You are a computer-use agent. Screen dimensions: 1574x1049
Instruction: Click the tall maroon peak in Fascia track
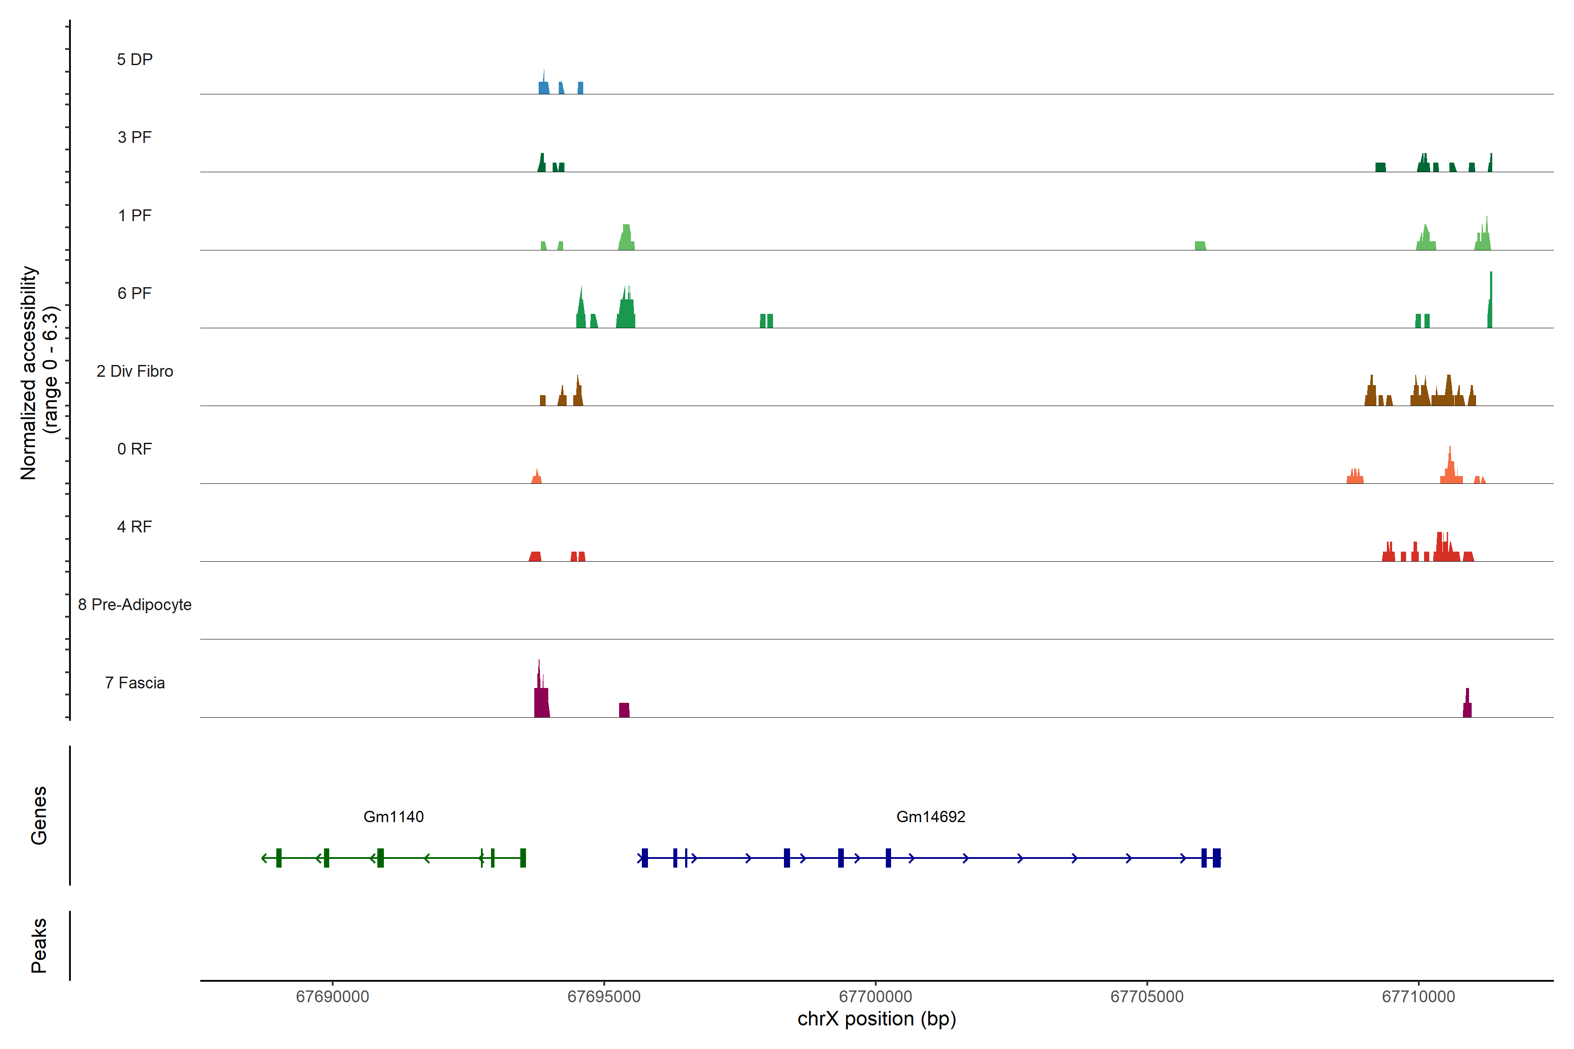point(541,699)
